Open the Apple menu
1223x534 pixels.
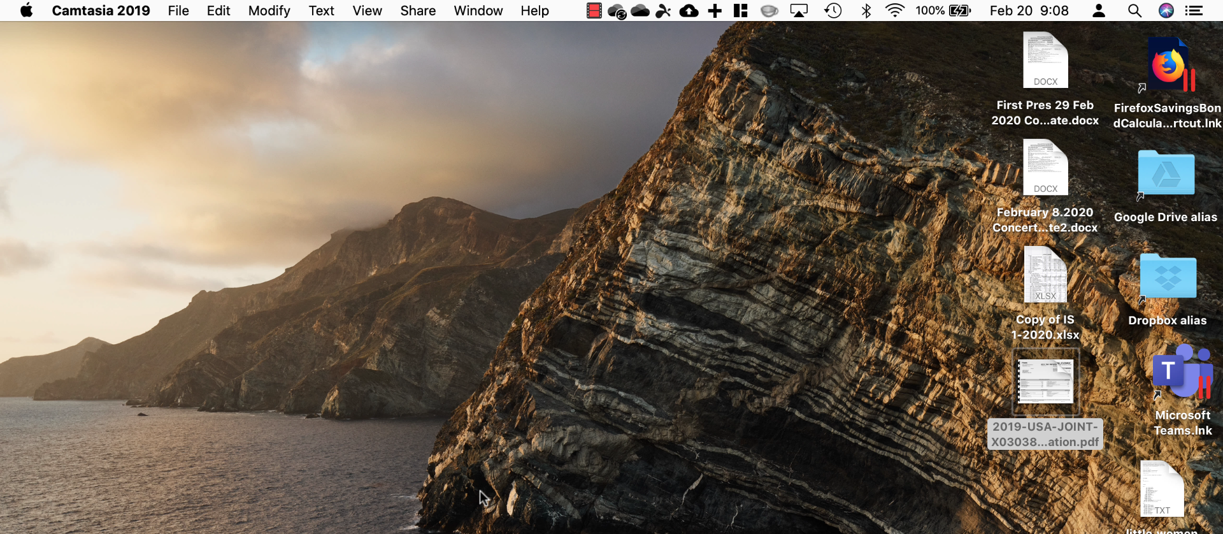pyautogui.click(x=26, y=11)
